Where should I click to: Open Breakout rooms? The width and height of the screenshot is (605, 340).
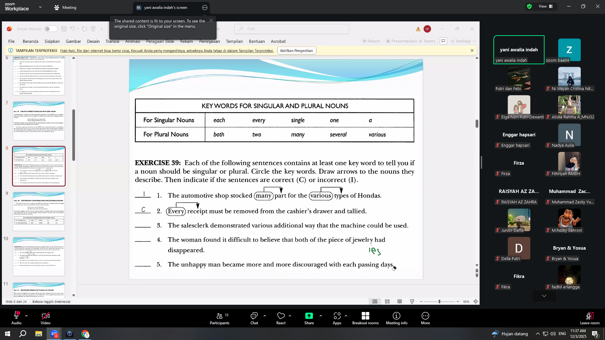click(366, 318)
